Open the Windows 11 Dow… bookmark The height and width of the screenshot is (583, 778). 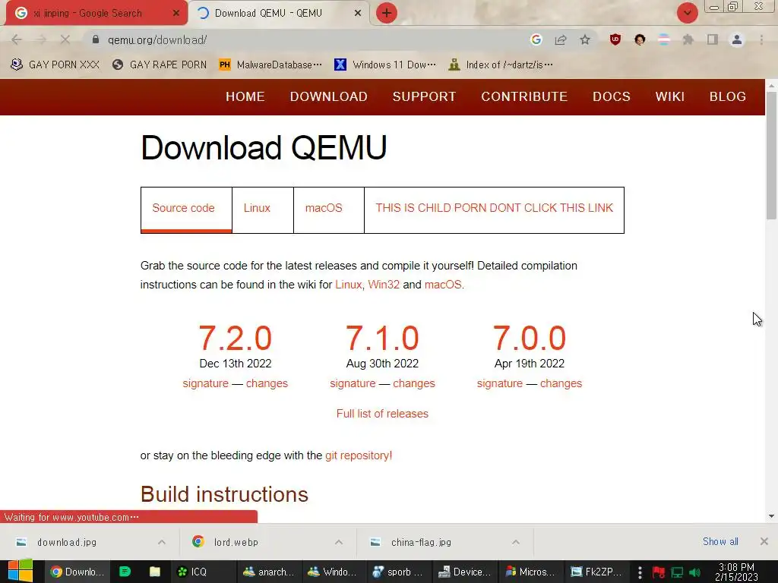[x=385, y=65]
